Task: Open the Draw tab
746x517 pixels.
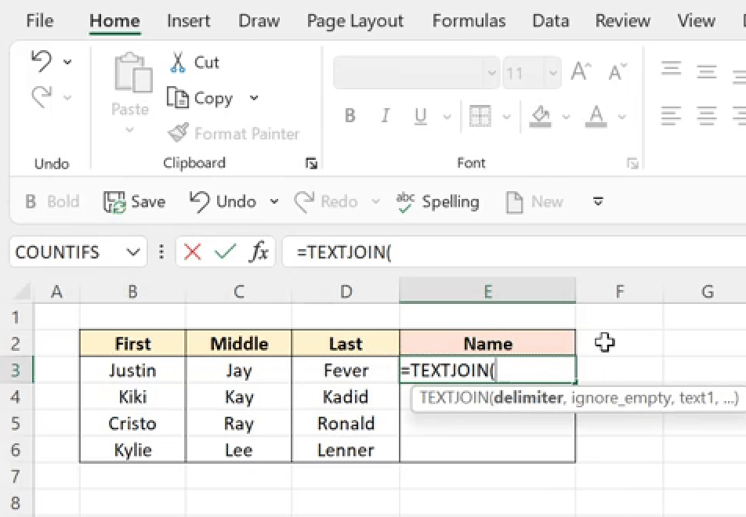Action: pos(259,21)
